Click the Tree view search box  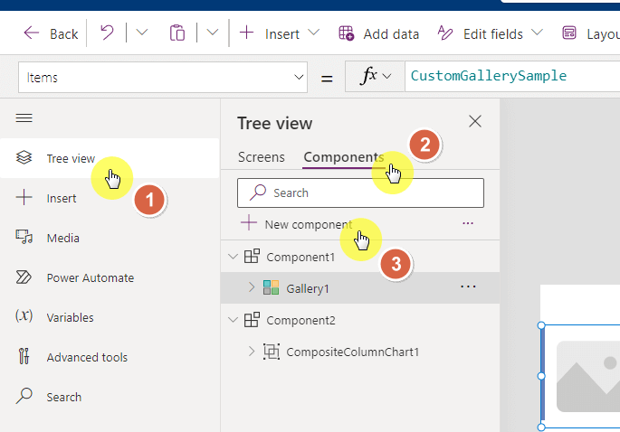360,193
